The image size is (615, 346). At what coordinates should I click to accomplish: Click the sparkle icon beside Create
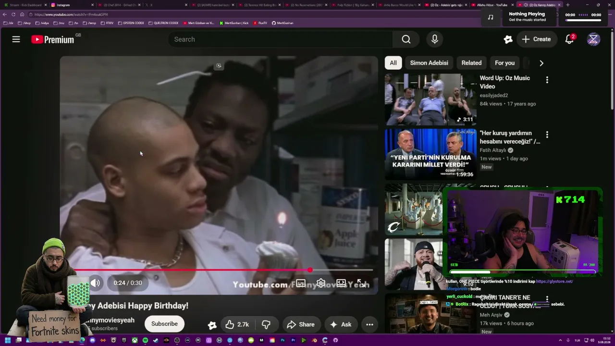[x=508, y=39]
